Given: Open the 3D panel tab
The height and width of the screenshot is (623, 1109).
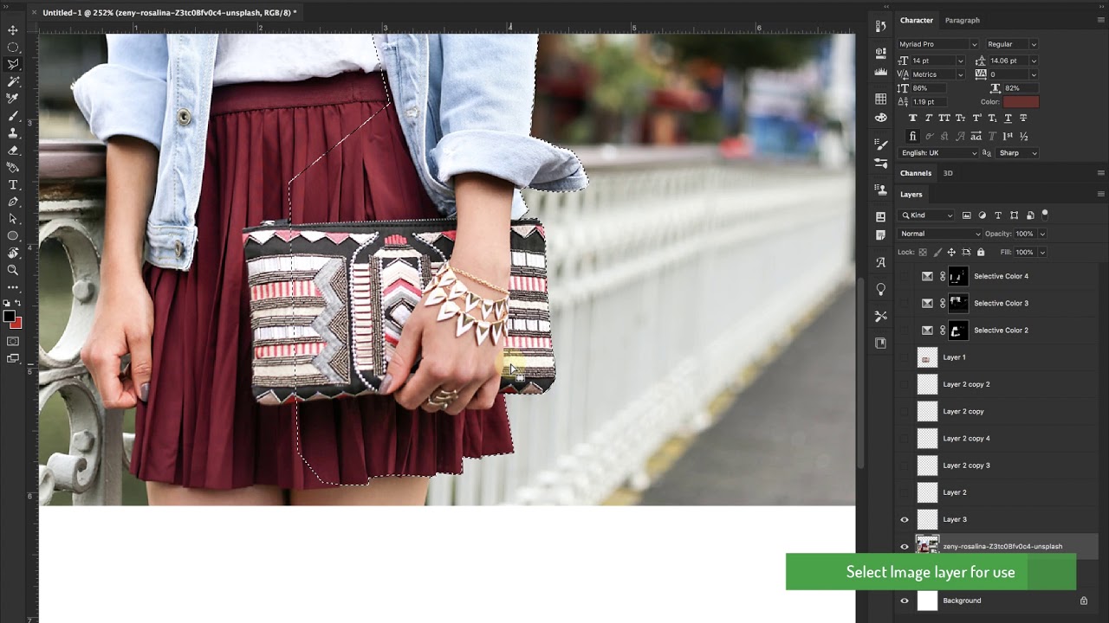Looking at the screenshot, I should (948, 173).
